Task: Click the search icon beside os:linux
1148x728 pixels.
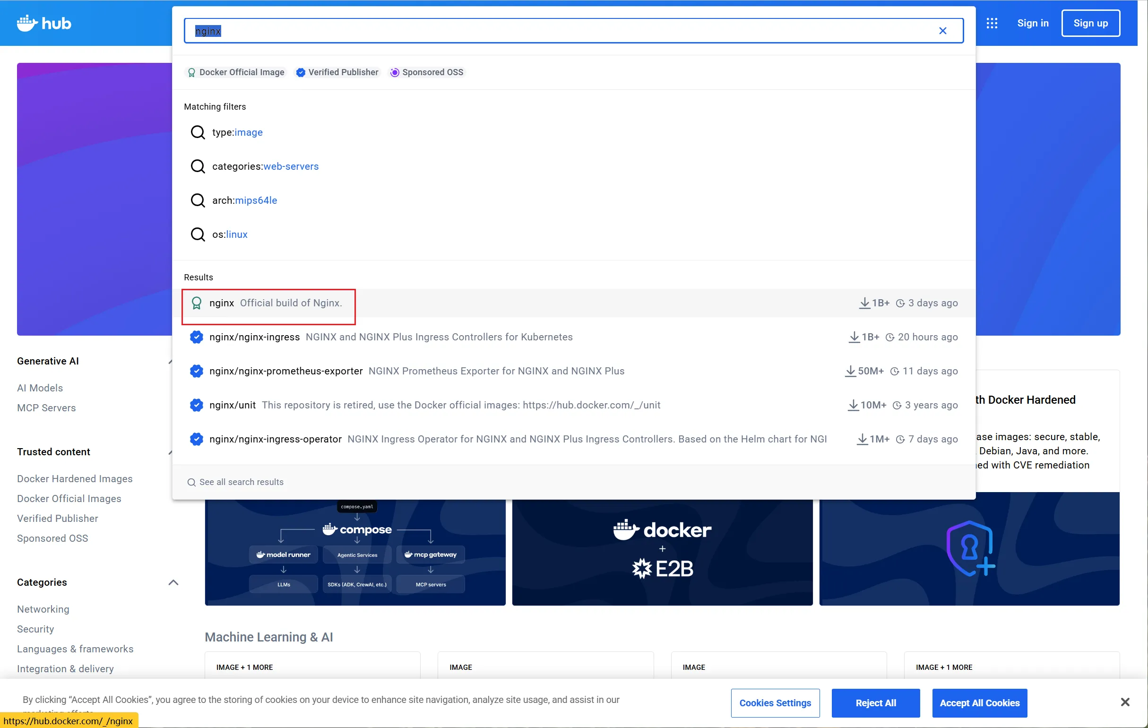Action: point(198,234)
